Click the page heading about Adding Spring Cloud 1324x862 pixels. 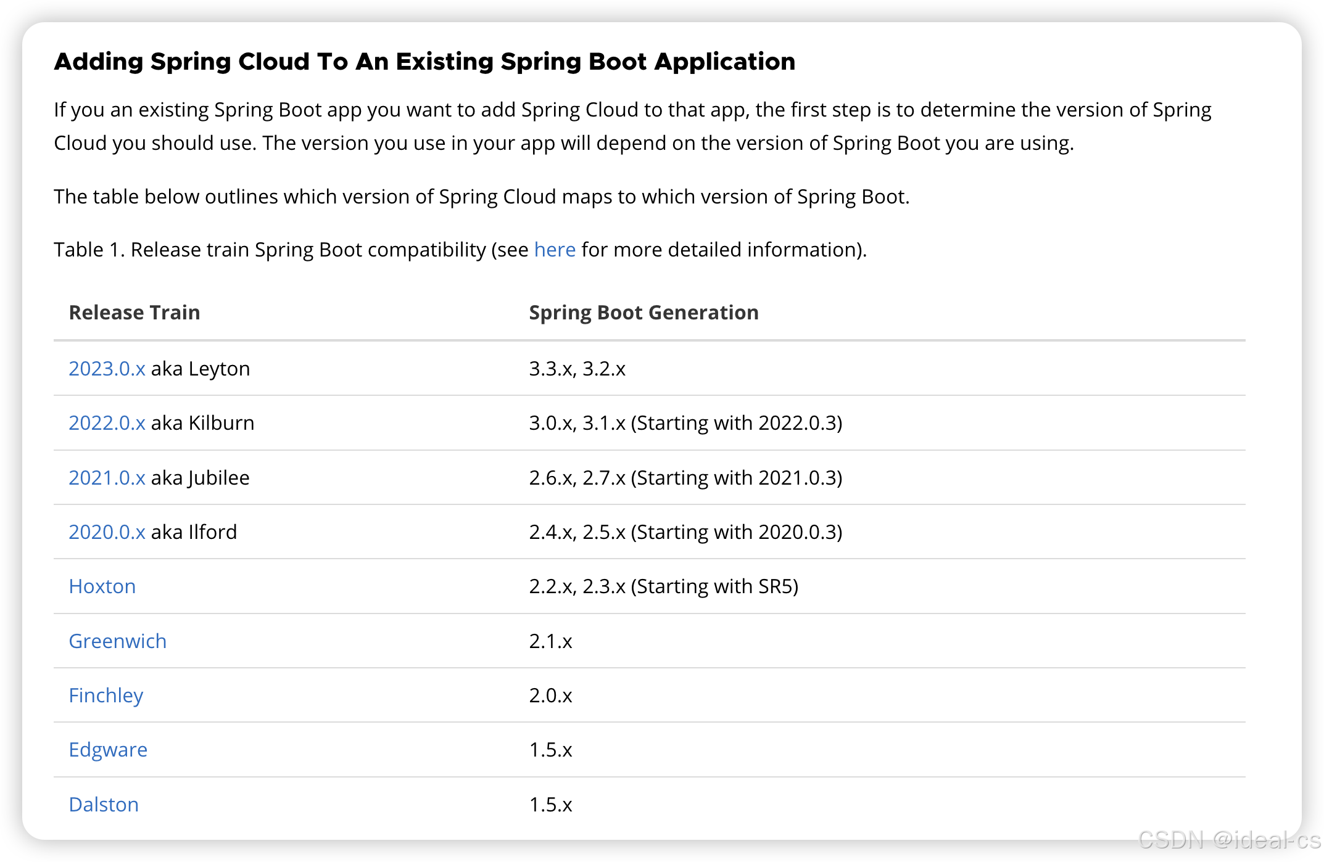click(x=424, y=62)
